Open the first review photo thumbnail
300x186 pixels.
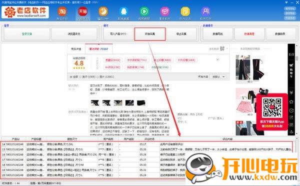click(95, 103)
